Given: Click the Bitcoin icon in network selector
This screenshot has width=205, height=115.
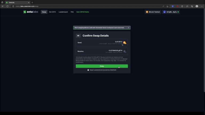Looking at the screenshot, I should (147, 12).
